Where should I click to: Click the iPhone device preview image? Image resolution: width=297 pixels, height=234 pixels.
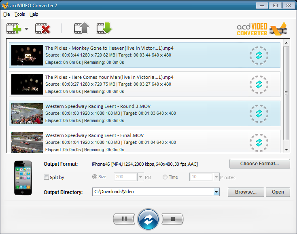(x=23, y=178)
